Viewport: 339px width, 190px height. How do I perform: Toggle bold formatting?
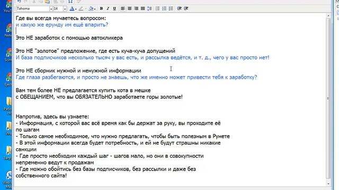pyautogui.click(x=101, y=8)
